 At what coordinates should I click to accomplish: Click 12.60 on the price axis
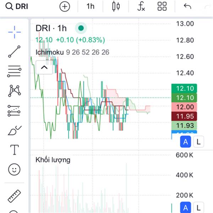185,57
